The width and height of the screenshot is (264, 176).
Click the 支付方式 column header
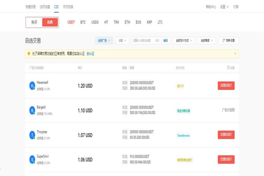tap(180, 68)
